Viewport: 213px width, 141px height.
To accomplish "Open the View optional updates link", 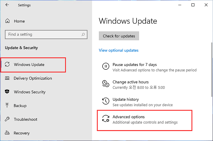I will click(118, 50).
